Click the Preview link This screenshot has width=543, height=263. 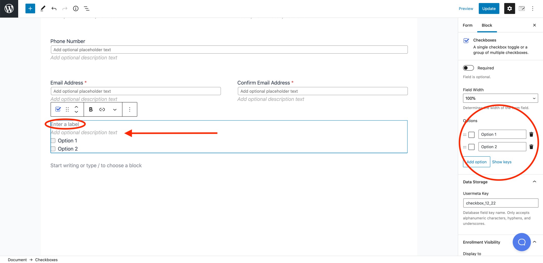coord(466,9)
